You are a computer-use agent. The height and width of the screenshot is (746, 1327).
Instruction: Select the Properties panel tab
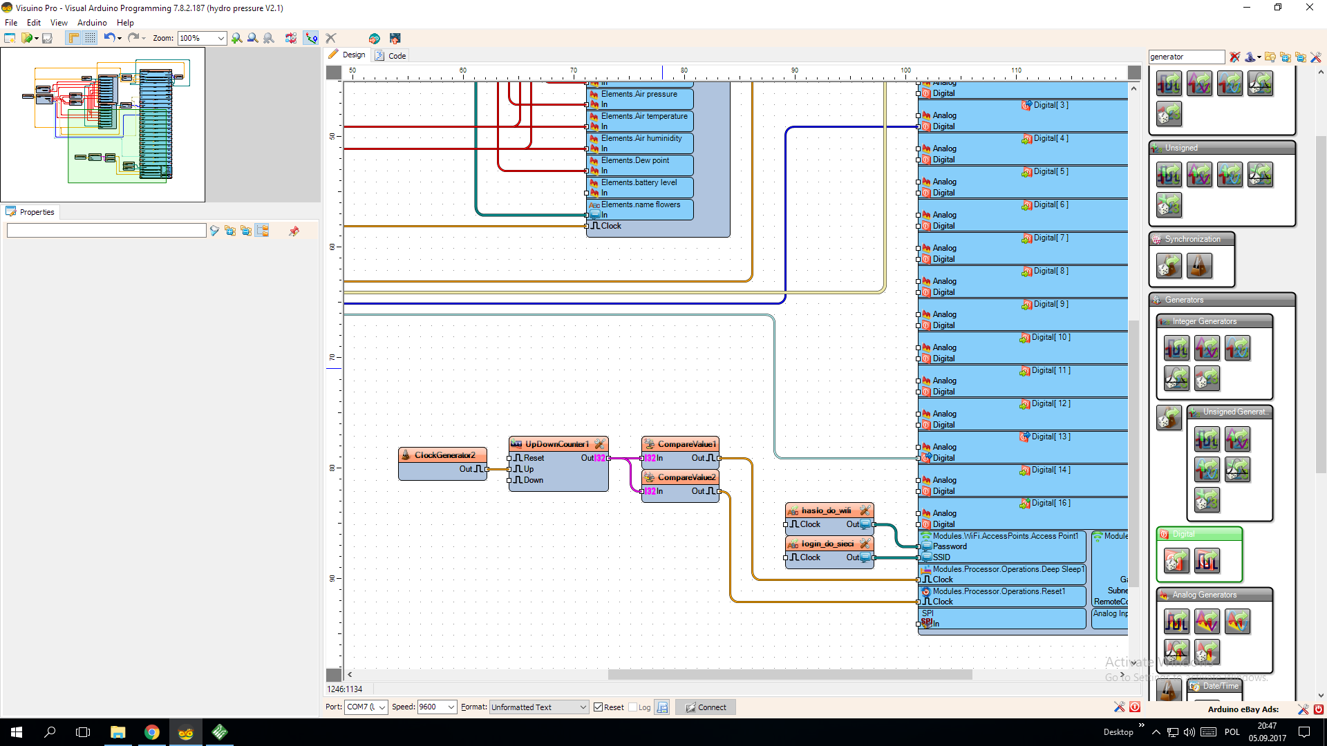pos(30,212)
